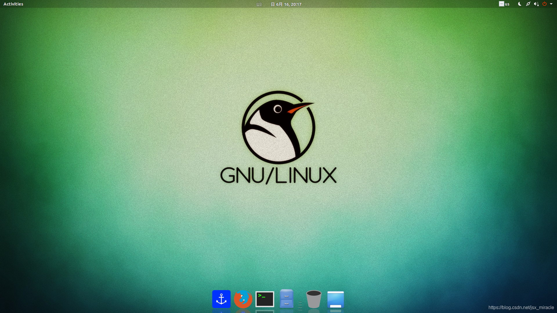Click the penguin logo on the wallpaper

pos(278,128)
